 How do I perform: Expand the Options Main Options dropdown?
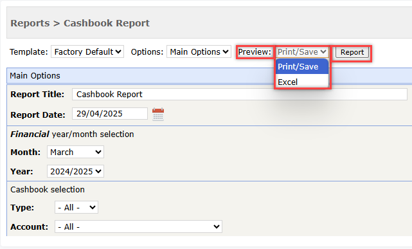199,52
